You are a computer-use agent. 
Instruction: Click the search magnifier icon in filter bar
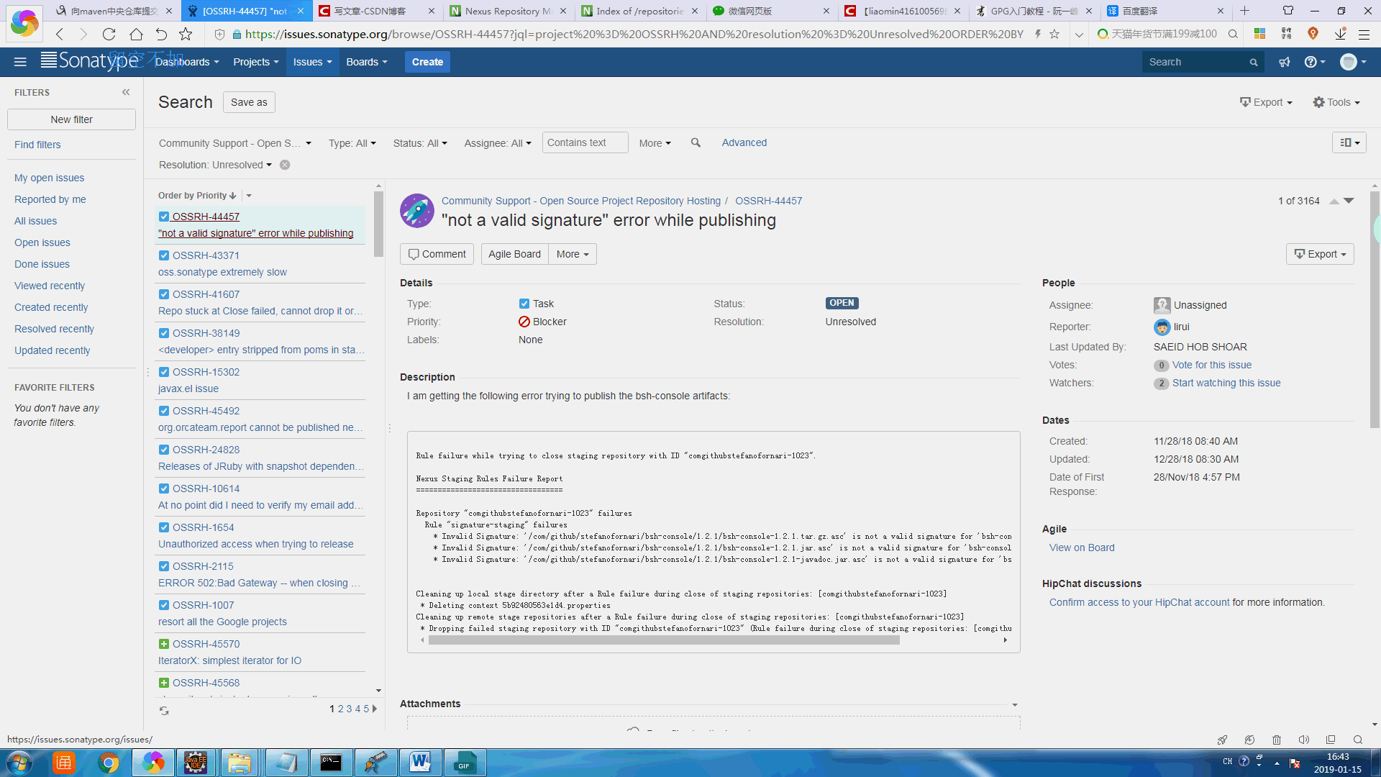(696, 143)
